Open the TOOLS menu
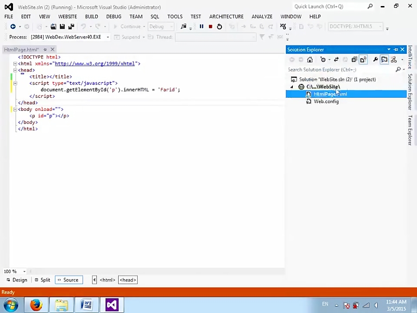Viewport: 417px width, 313px height. (175, 17)
